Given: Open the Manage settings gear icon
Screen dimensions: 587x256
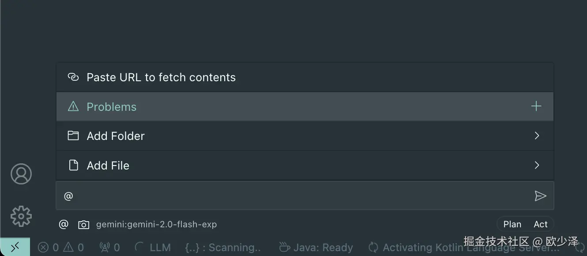Looking at the screenshot, I should (x=21, y=216).
